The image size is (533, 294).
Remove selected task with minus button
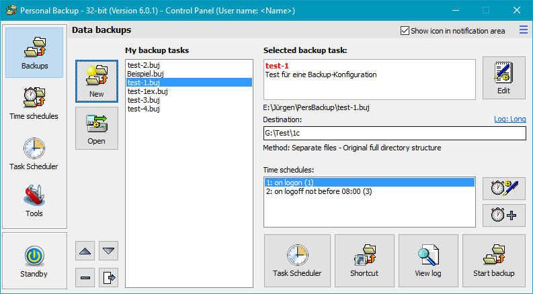85,277
